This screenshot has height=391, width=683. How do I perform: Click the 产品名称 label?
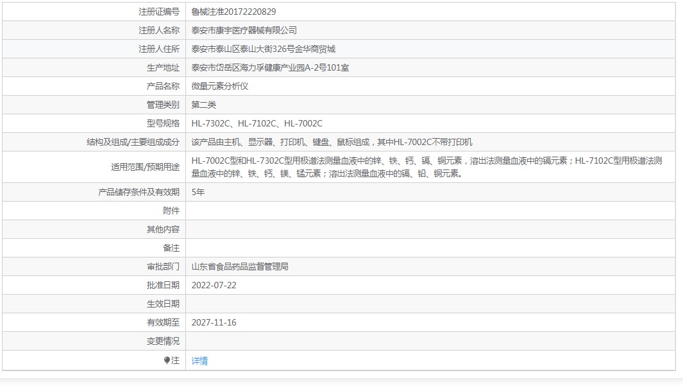pyautogui.click(x=163, y=86)
